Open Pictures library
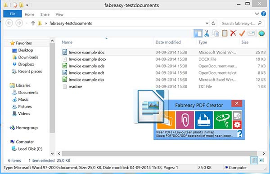 click(22, 107)
